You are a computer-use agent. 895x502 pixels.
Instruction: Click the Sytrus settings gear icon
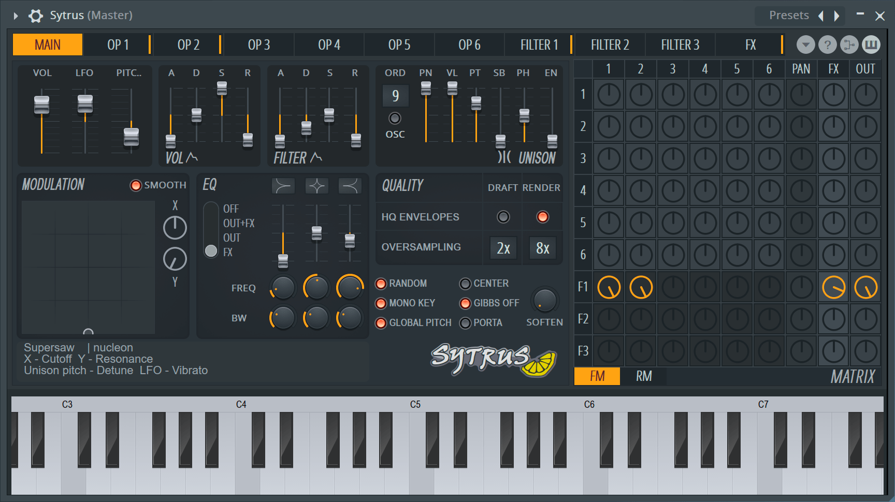coord(35,16)
